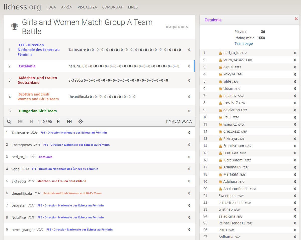Screen dimensions: 301x240
Task: Click crown icon next to FLIKFLAK
Action: point(221,153)
